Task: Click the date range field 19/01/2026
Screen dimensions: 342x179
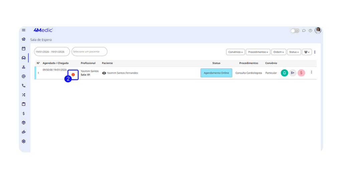Action: point(52,52)
